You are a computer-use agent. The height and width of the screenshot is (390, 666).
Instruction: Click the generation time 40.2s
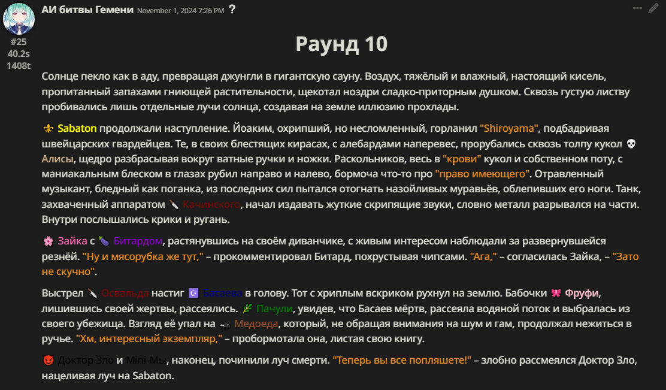coord(19,53)
